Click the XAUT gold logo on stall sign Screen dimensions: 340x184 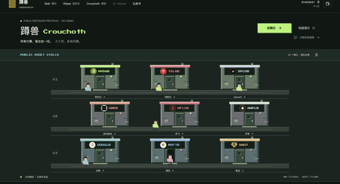pos(234,145)
